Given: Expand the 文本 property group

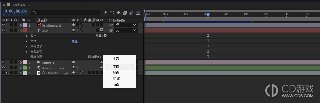Looking at the screenshot, I should pyautogui.click(x=26, y=36).
